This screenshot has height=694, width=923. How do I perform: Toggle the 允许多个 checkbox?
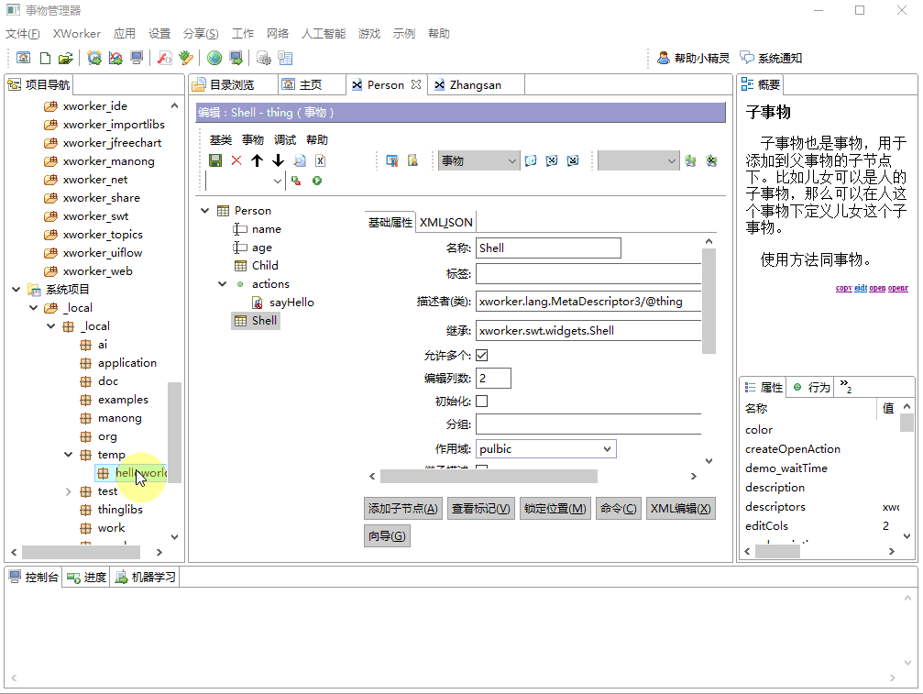click(481, 355)
